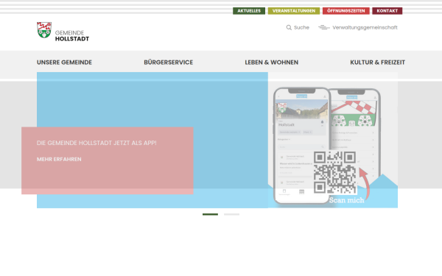Click the left phone mockup image

(x=301, y=145)
